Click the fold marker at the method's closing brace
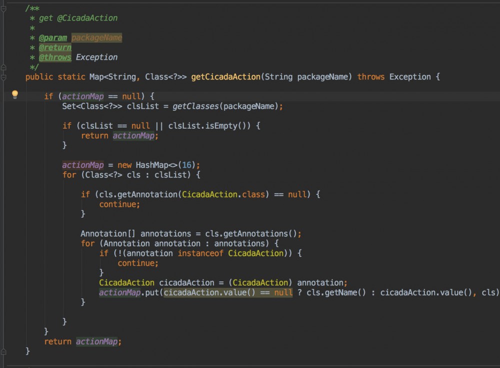The width and height of the screenshot is (500, 368). (x=4, y=351)
